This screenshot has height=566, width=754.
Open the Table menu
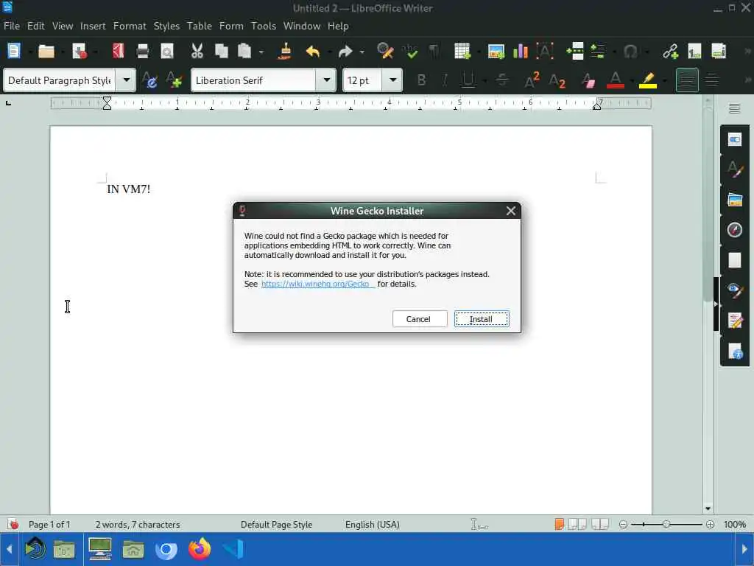[199, 26]
